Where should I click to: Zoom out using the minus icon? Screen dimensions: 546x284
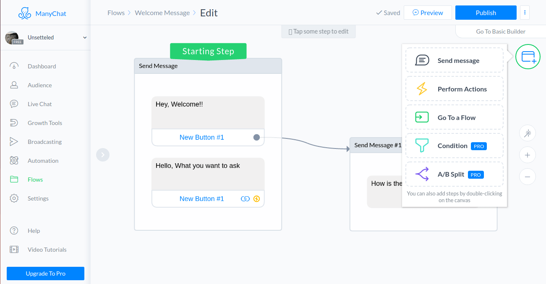(x=527, y=177)
